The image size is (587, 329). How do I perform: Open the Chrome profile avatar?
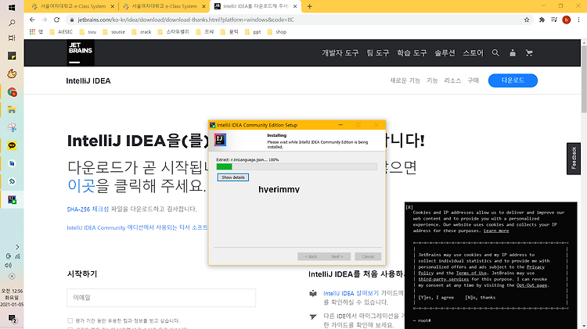point(567,20)
